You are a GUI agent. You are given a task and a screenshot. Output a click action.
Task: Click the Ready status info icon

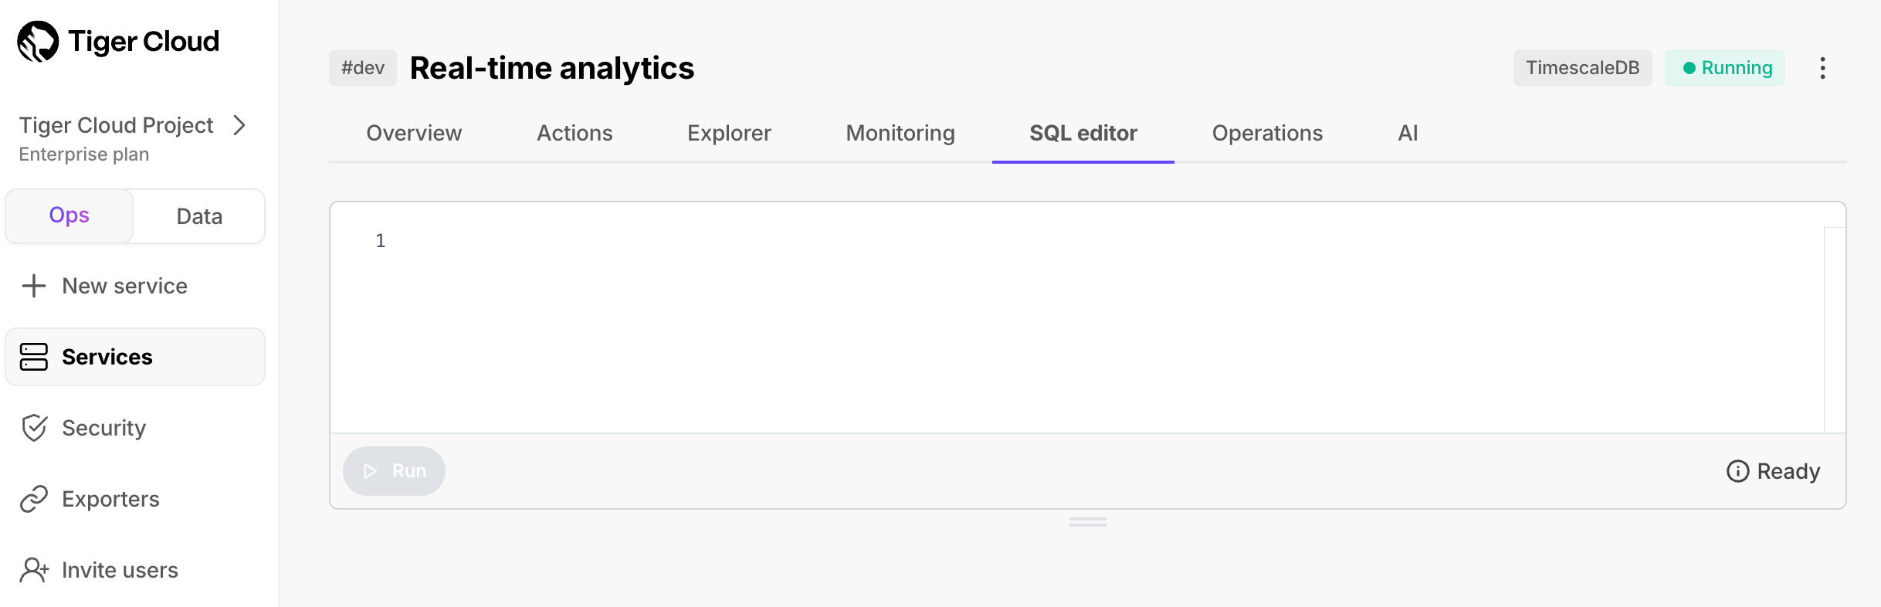click(x=1737, y=471)
